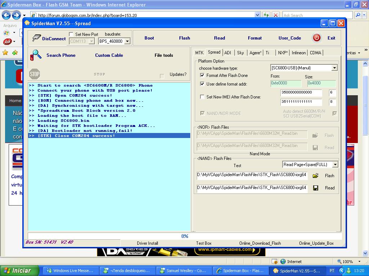Click the octagonal STOP sign icon
Viewport: 369px width, 276px height.
point(35,74)
